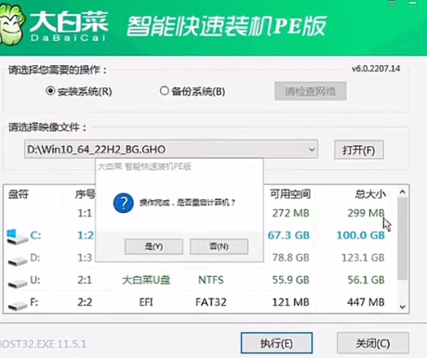Click 299 MB total size cell

[366, 213]
